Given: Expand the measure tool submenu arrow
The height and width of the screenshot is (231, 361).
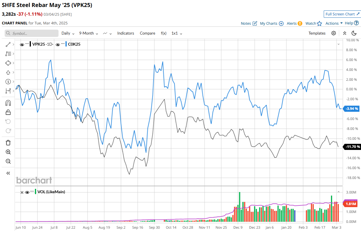Looking at the screenshot, I should tap(13, 91).
